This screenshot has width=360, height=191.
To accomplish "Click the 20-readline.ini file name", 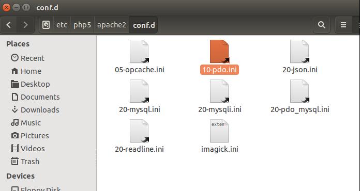I will pyautogui.click(x=139, y=149).
